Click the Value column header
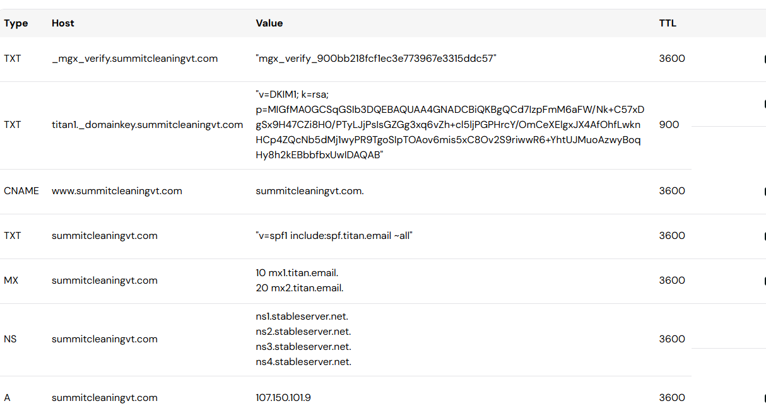Viewport: 766px width, 418px height. [269, 23]
